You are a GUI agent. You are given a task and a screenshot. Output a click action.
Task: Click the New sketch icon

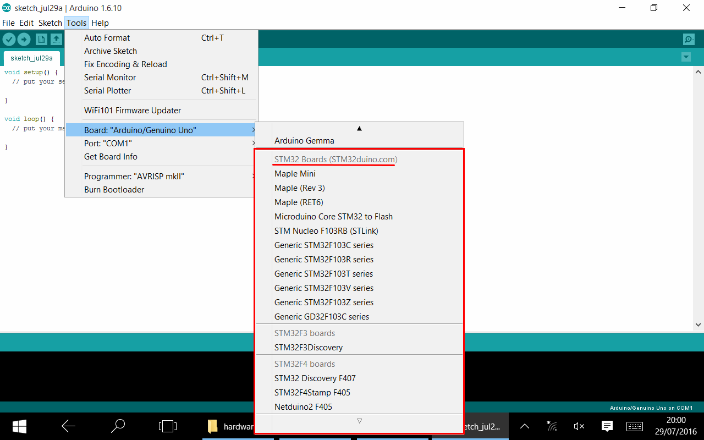point(41,39)
